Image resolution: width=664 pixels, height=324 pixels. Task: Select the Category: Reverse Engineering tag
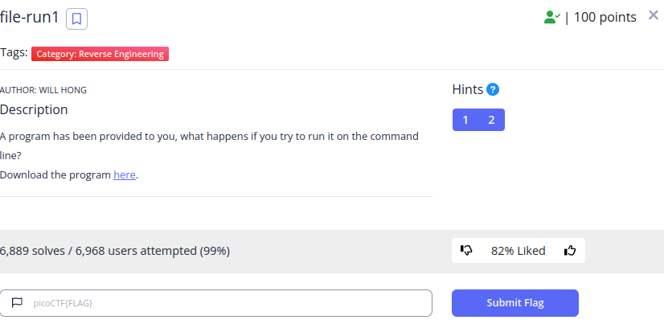[x=100, y=54]
